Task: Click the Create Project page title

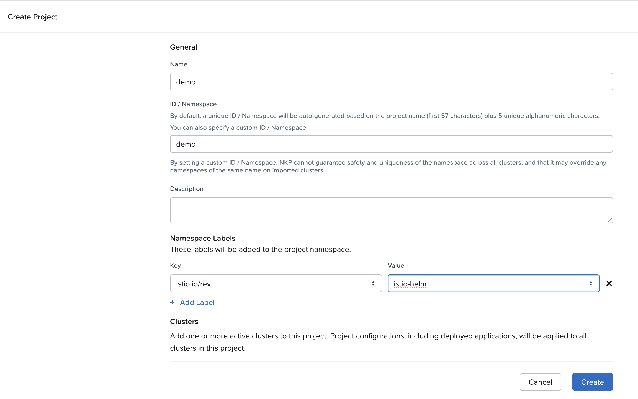Action: 33,17
